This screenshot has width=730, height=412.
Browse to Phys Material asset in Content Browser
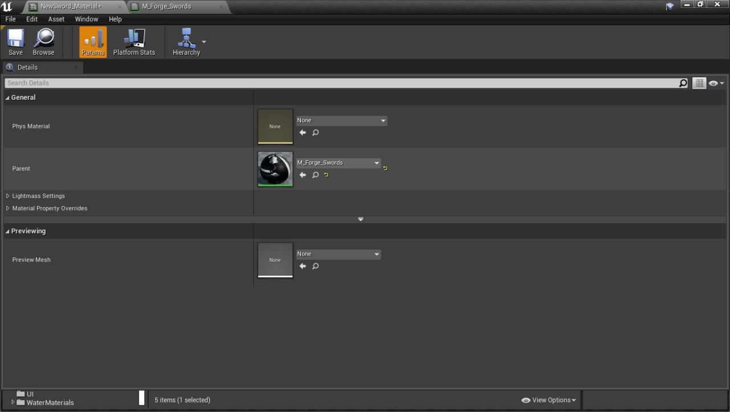click(315, 132)
